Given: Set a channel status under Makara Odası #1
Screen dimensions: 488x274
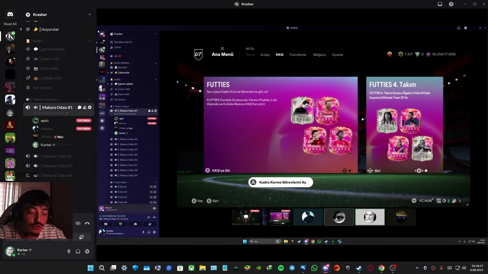Looking at the screenshot, I should (51, 113).
